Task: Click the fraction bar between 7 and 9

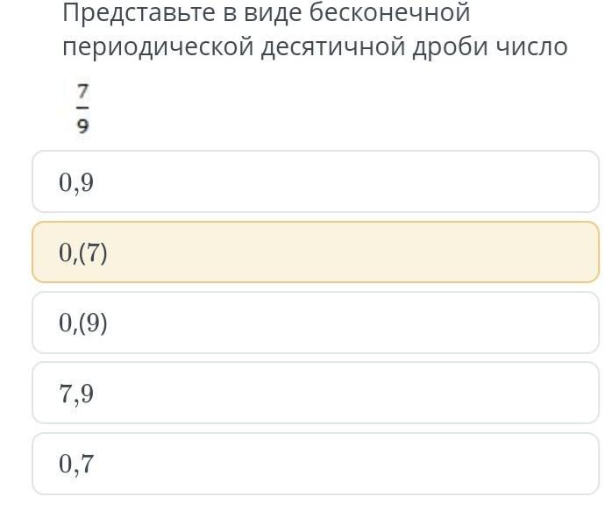Action: pyautogui.click(x=82, y=109)
